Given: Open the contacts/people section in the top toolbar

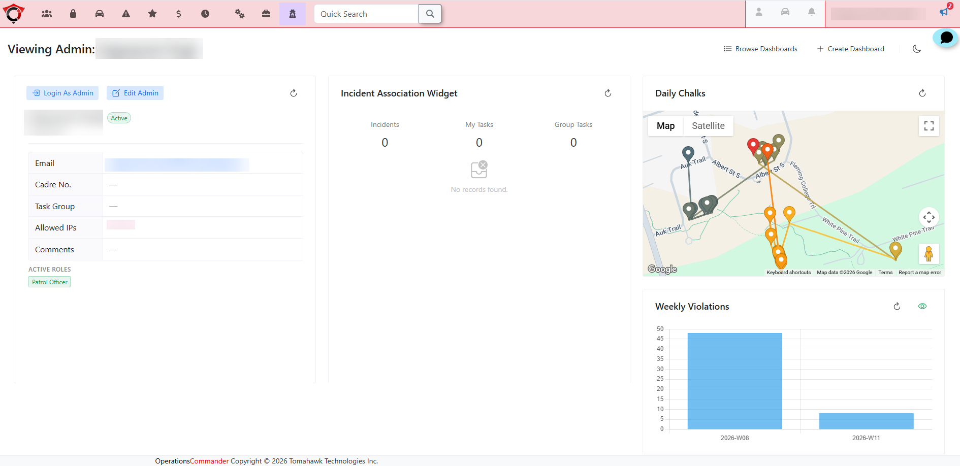Looking at the screenshot, I should coord(46,14).
